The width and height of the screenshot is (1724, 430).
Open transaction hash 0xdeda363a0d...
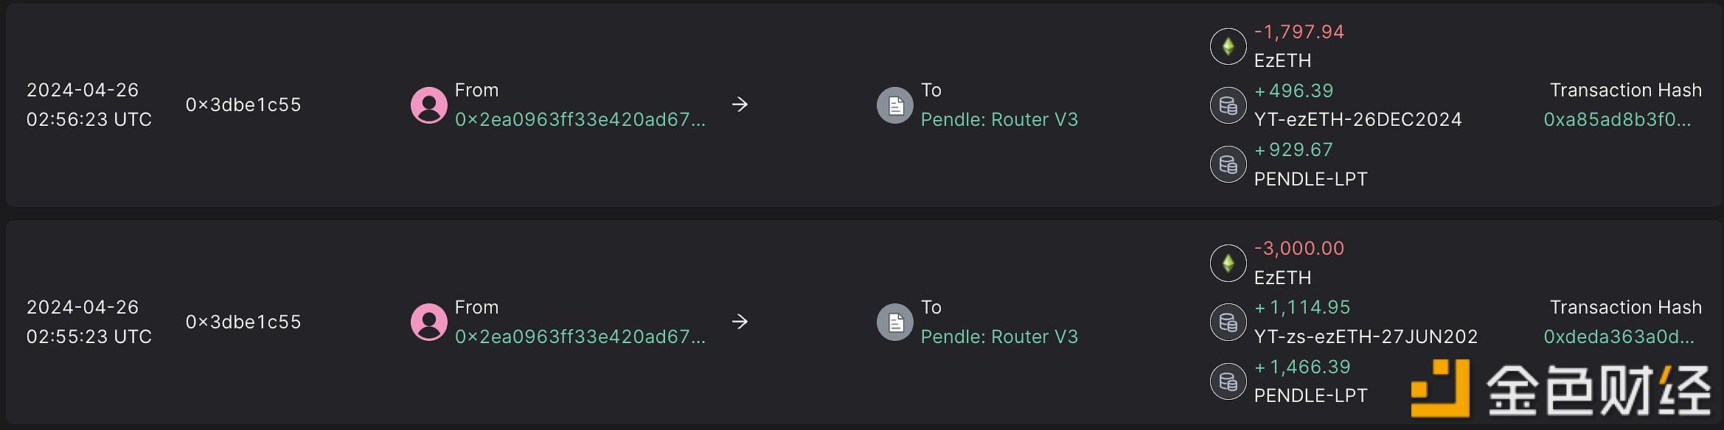point(1619,336)
